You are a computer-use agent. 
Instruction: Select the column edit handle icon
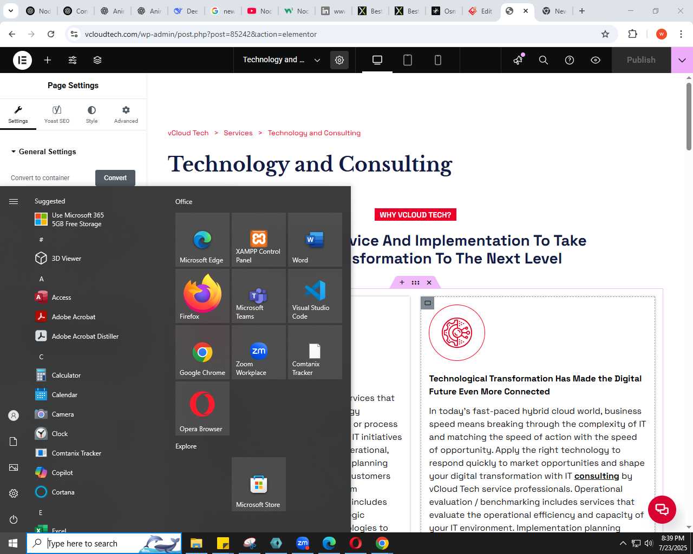click(428, 303)
